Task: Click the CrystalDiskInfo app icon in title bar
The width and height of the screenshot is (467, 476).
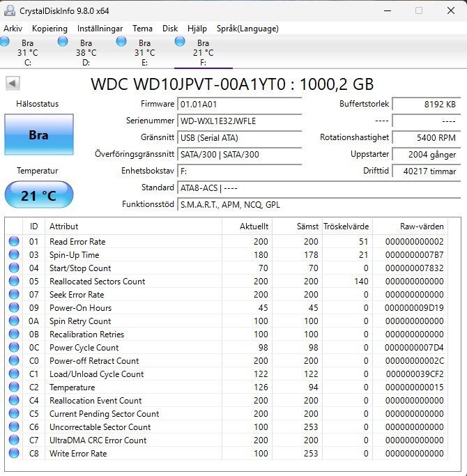Action: (8, 10)
